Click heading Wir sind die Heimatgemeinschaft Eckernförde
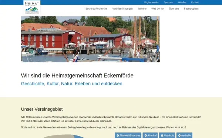Image resolution: width=222 pixels, height=138 pixels. point(77,75)
